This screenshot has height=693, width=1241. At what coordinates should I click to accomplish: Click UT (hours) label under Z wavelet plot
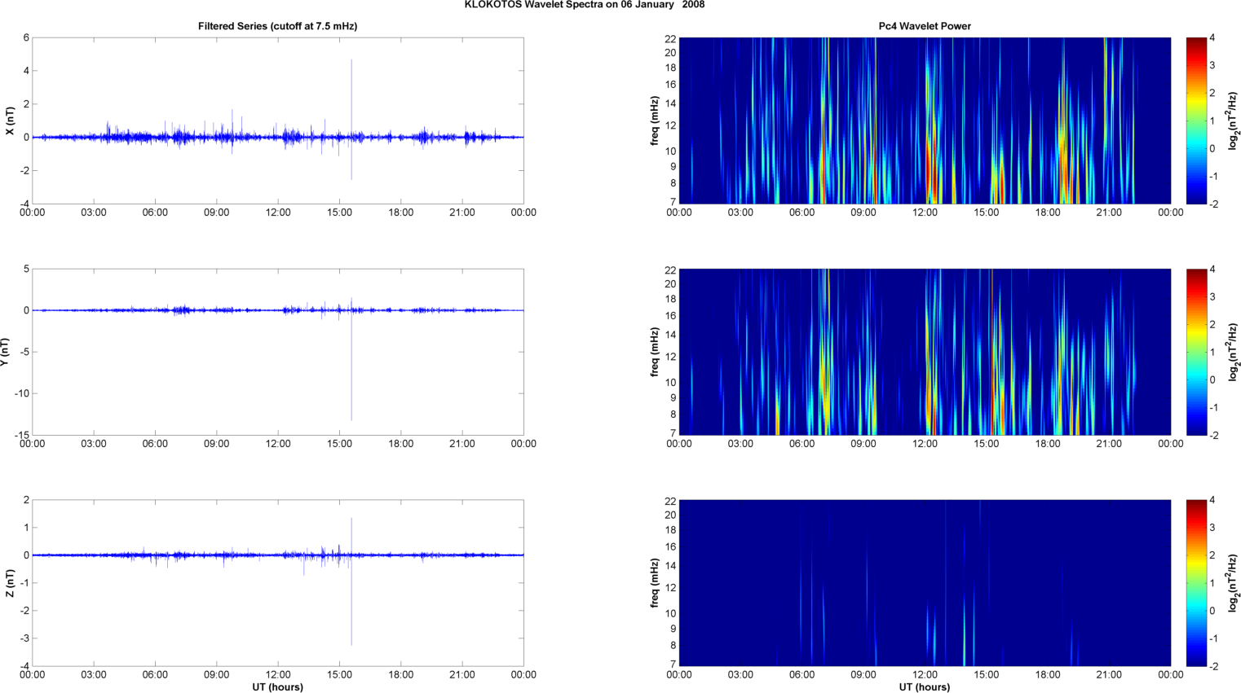[924, 686]
